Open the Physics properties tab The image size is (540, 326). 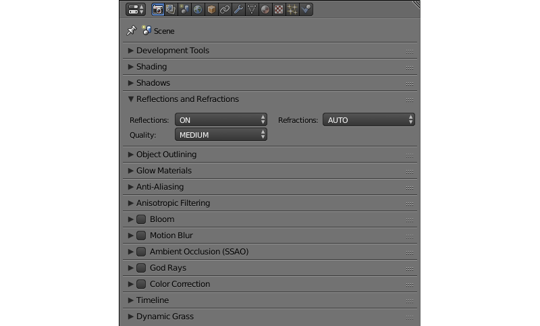click(306, 9)
